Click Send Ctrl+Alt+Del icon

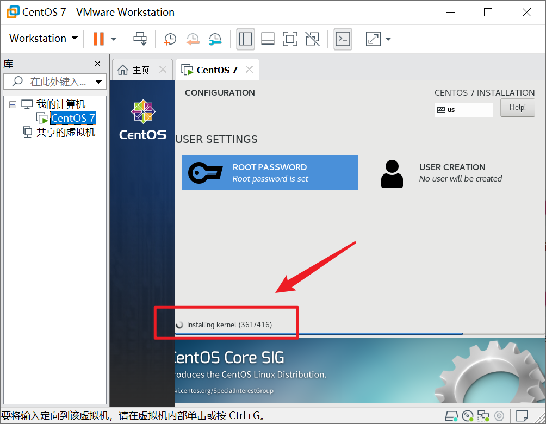tap(140, 39)
